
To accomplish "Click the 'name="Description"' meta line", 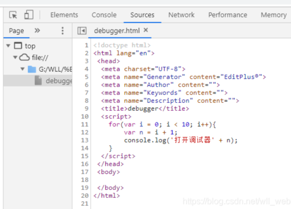I will 170,101.
